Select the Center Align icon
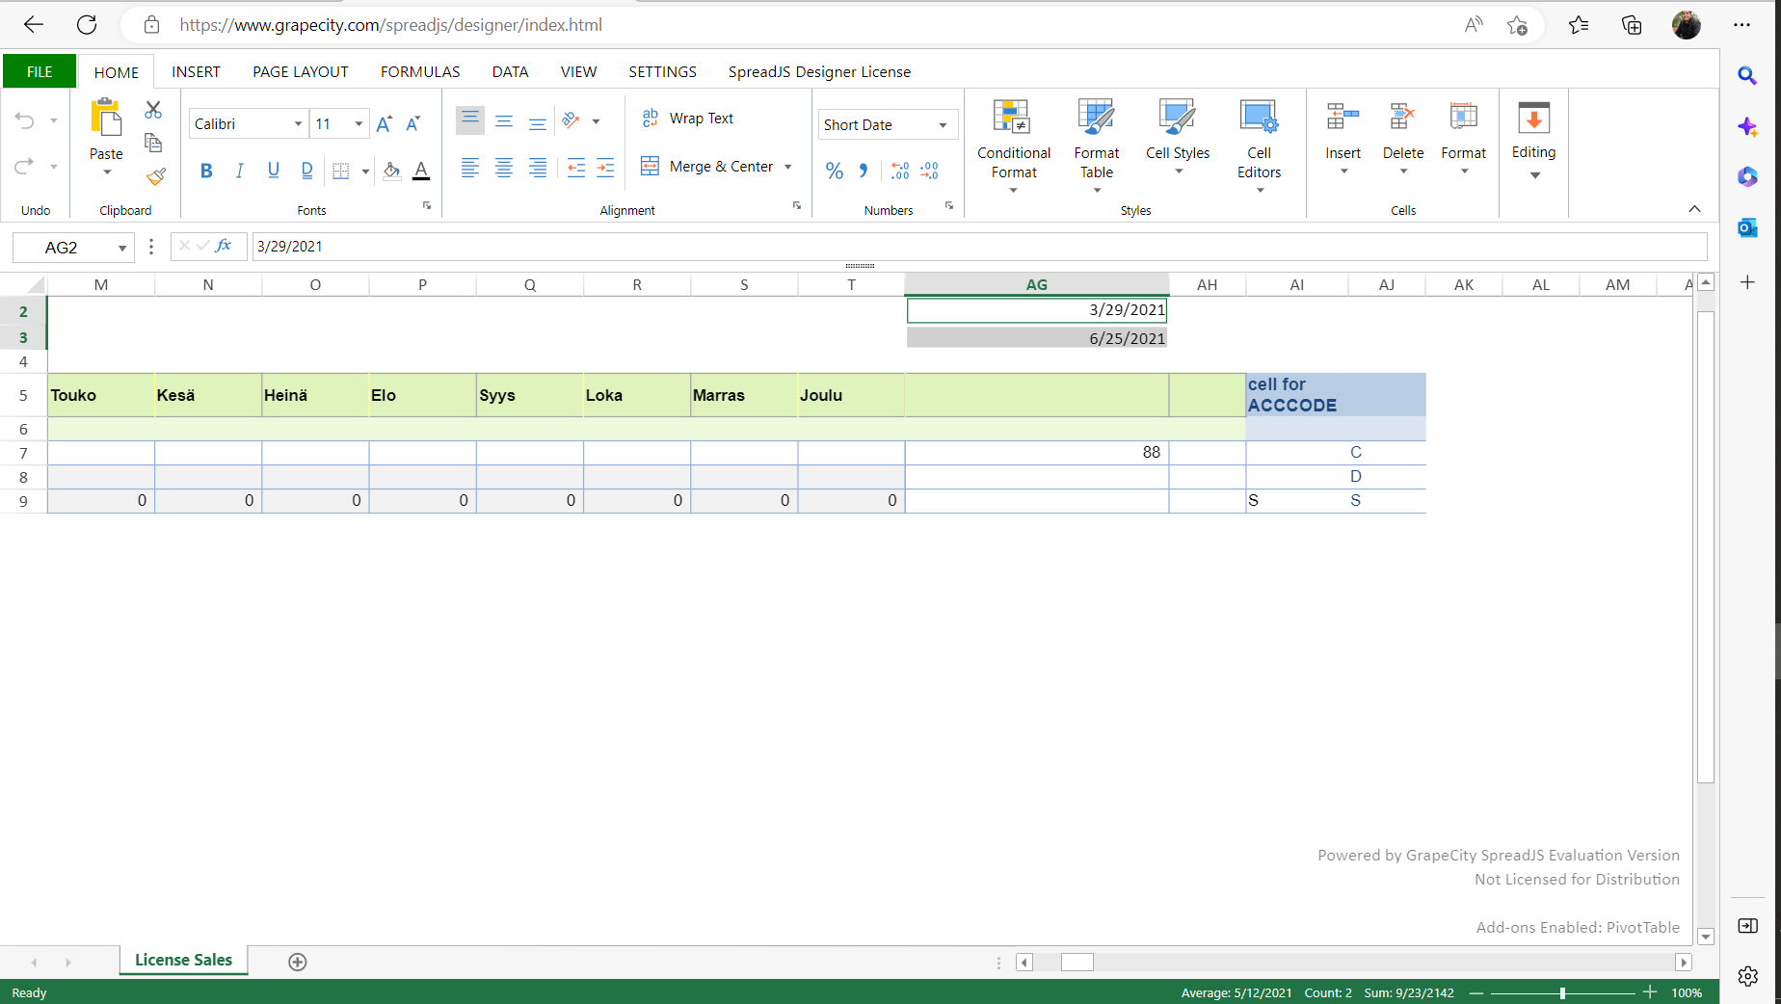Image resolution: width=1781 pixels, height=1004 pixels. click(504, 170)
